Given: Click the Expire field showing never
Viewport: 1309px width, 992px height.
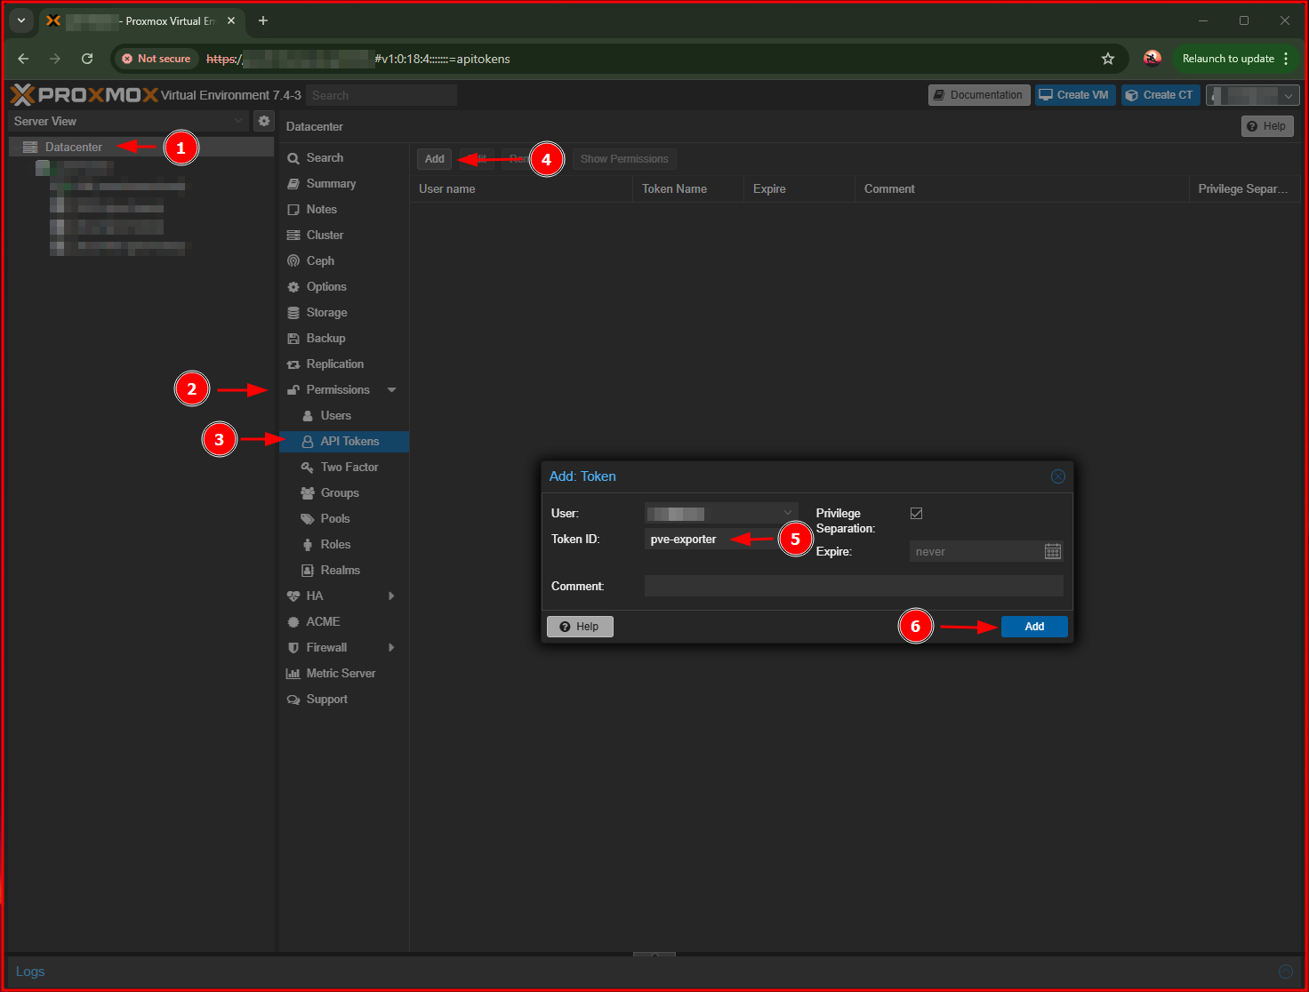Looking at the screenshot, I should coord(976,552).
